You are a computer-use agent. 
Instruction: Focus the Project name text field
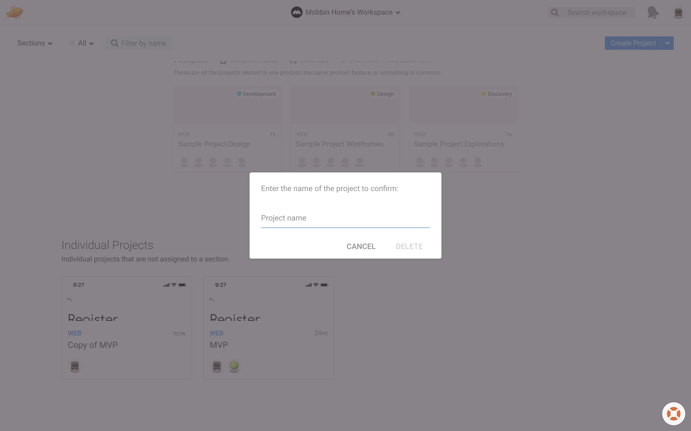(345, 218)
